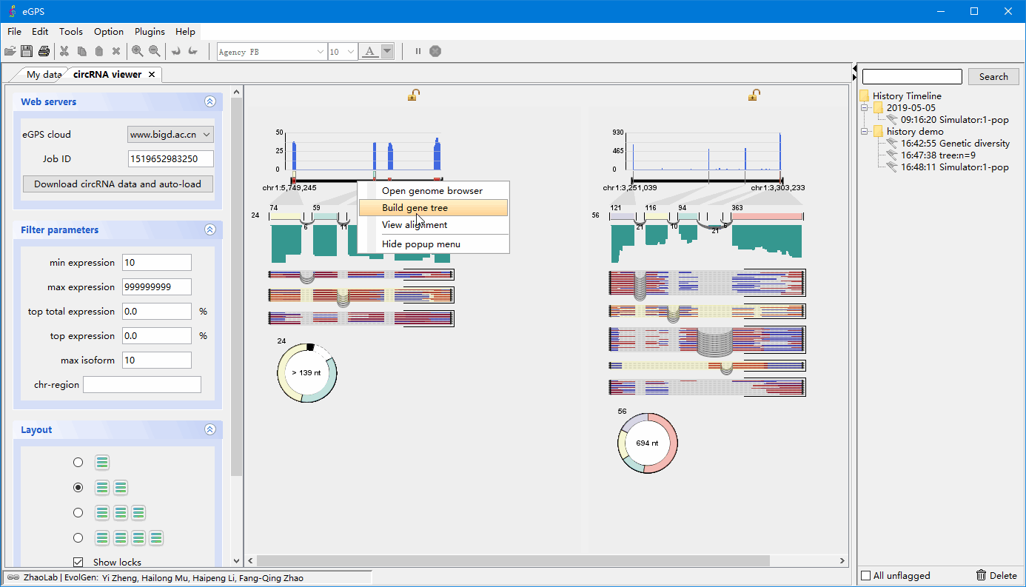Screen dimensions: 1026x587
Task: Click the 16:42:55 Genetic diversity entry
Action: pyautogui.click(x=955, y=144)
